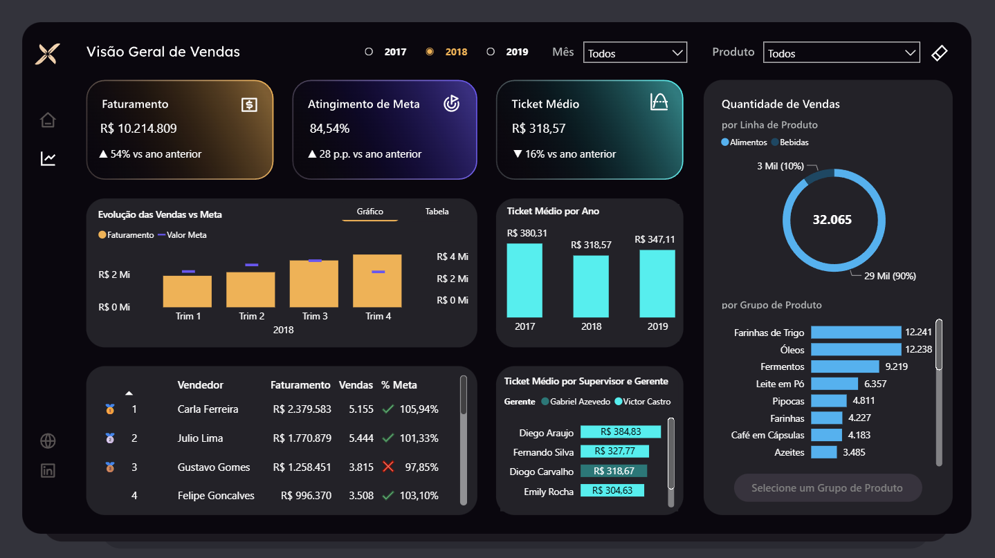Click the Pipocas bar
Screen dimensions: 995x558
(x=829, y=401)
